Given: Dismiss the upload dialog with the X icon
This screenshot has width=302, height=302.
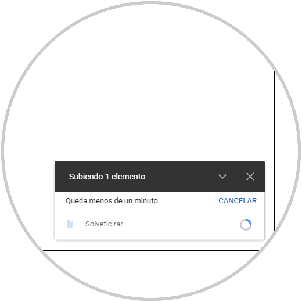Looking at the screenshot, I should pos(250,177).
